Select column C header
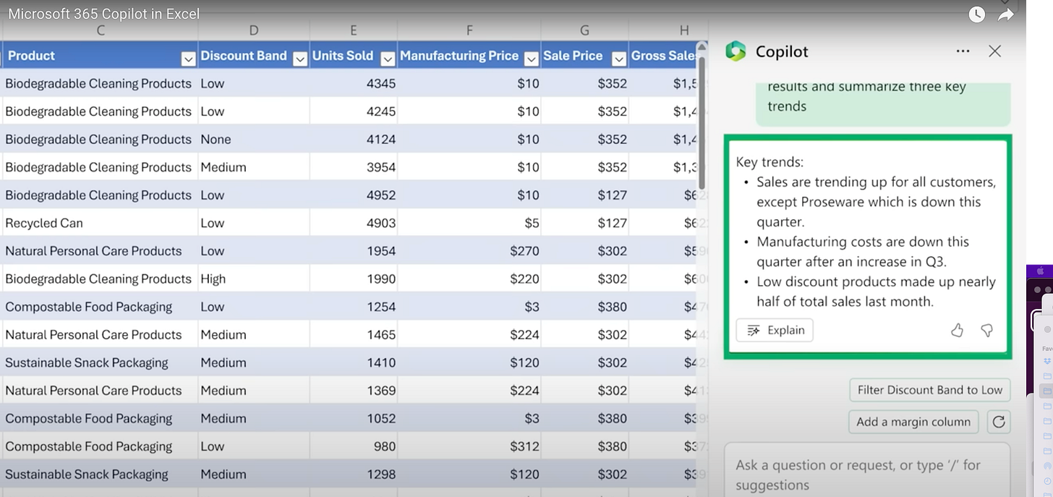1053x497 pixels. click(100, 30)
